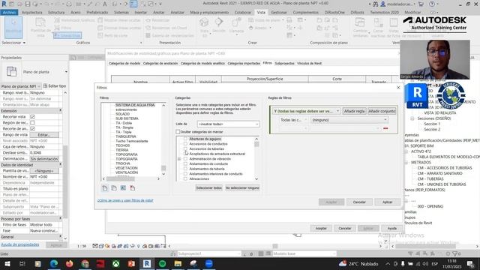Viewport: 480px width, 270px height.
Task: Open the Firefox icon in the taskbar
Action: [70, 263]
